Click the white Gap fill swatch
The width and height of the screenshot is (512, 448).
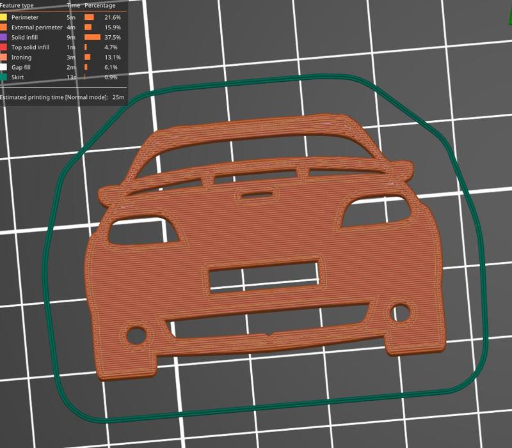coord(3,66)
